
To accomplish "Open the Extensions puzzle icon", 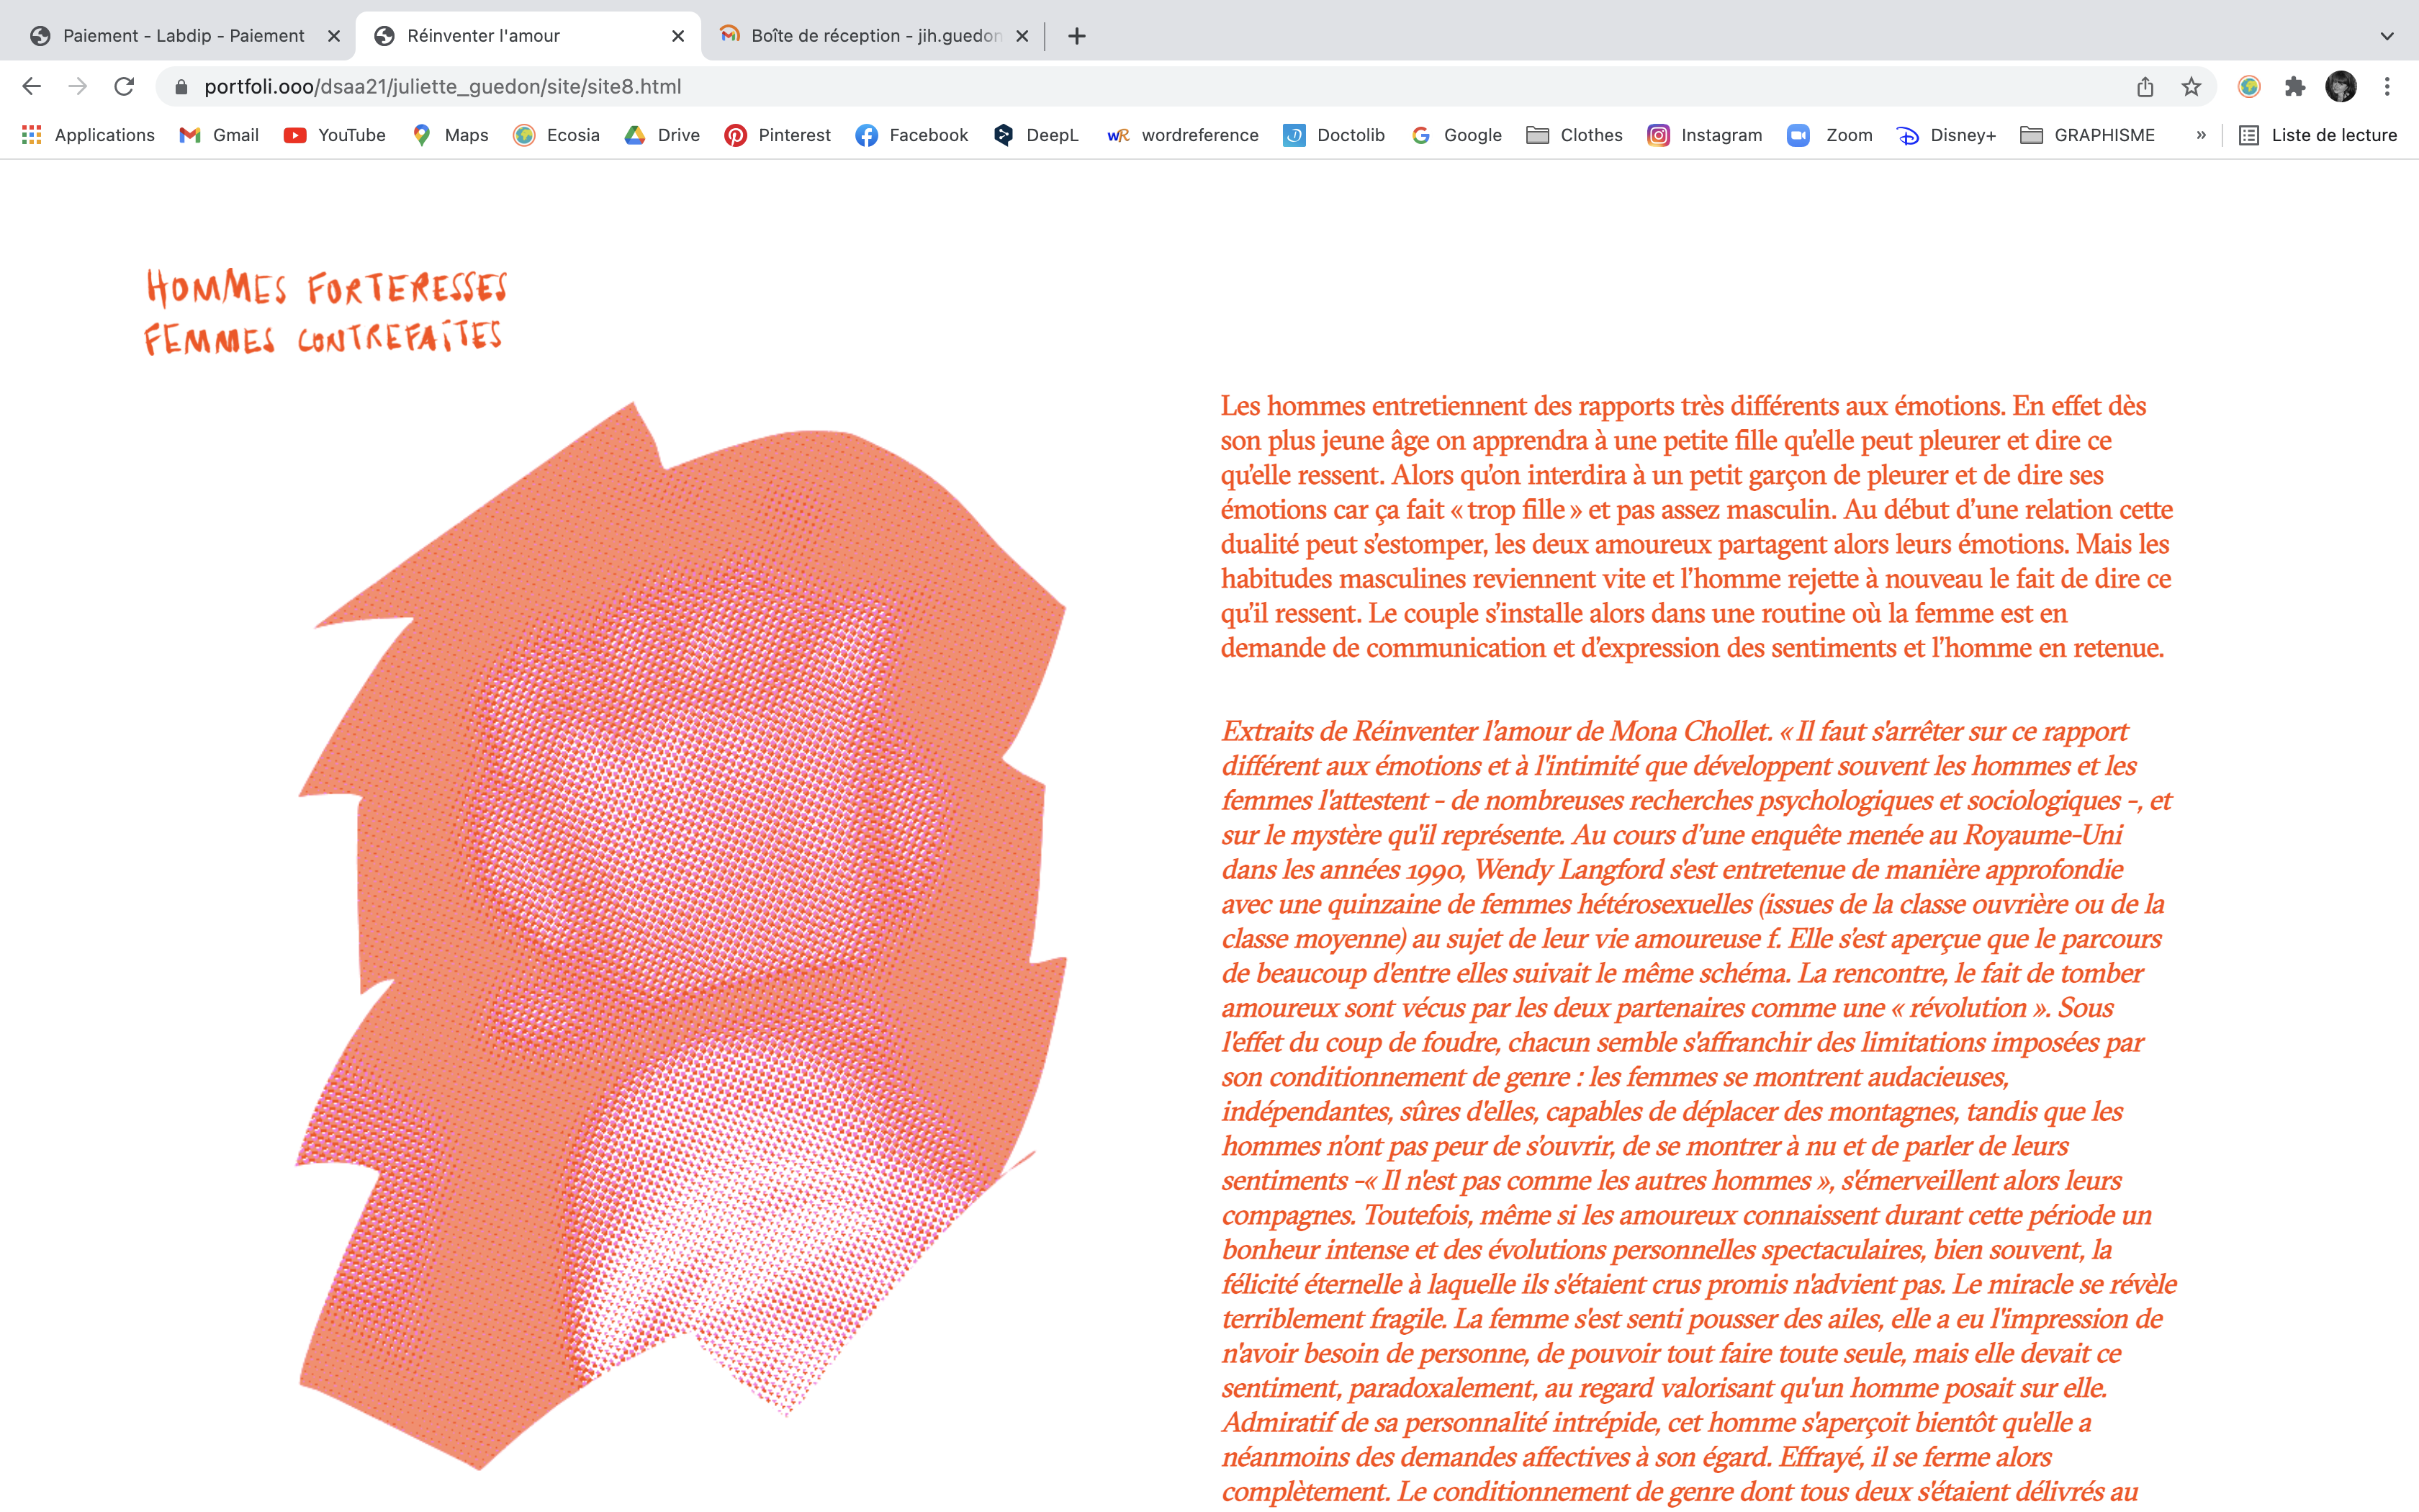I will click(2295, 87).
